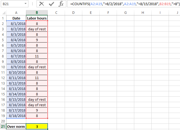Click into the COUNTIFS formula bar
The image size is (180, 130).
tap(123, 4)
